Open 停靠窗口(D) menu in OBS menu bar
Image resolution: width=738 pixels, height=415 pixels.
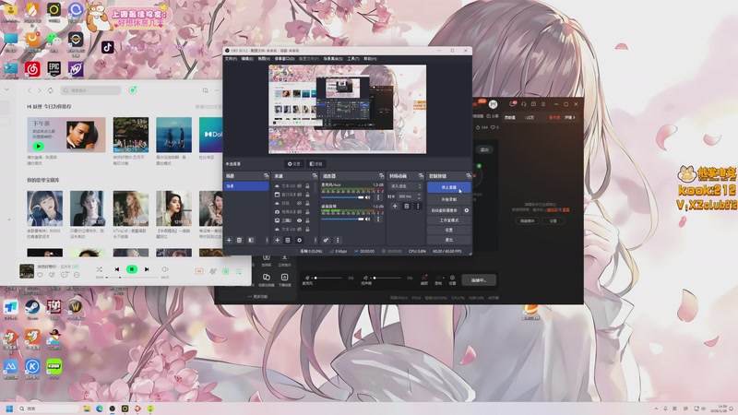(x=284, y=59)
